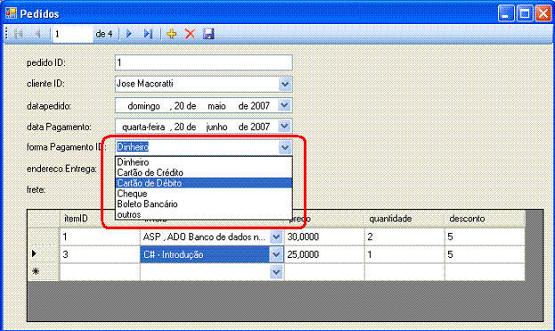The width and height of the screenshot is (555, 331).
Task: Click the Pedidos window icon
Action: click(x=11, y=13)
